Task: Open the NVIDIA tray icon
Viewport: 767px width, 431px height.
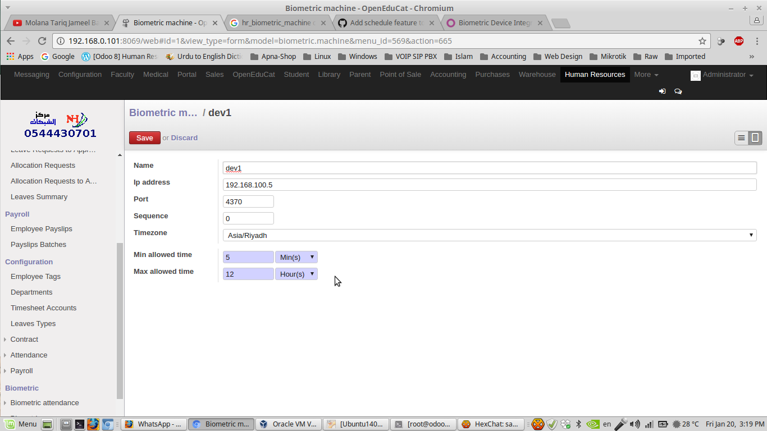Action: click(x=592, y=424)
